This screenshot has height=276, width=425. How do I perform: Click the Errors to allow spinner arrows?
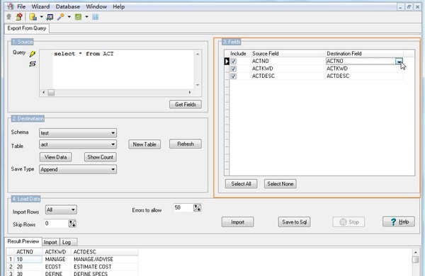198,208
